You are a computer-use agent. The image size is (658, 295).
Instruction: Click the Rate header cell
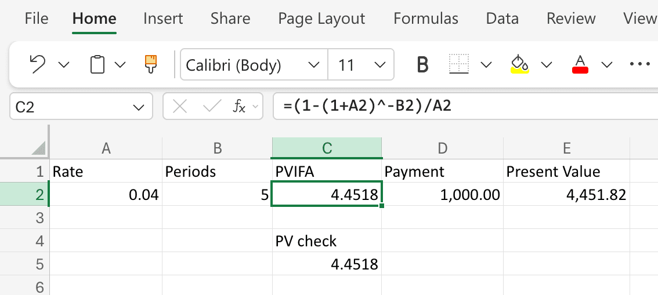(x=106, y=171)
